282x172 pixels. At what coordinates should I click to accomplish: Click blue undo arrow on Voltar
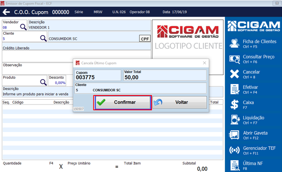(158, 102)
